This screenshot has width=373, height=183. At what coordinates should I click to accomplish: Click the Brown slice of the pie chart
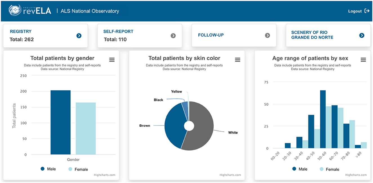coord(175,125)
